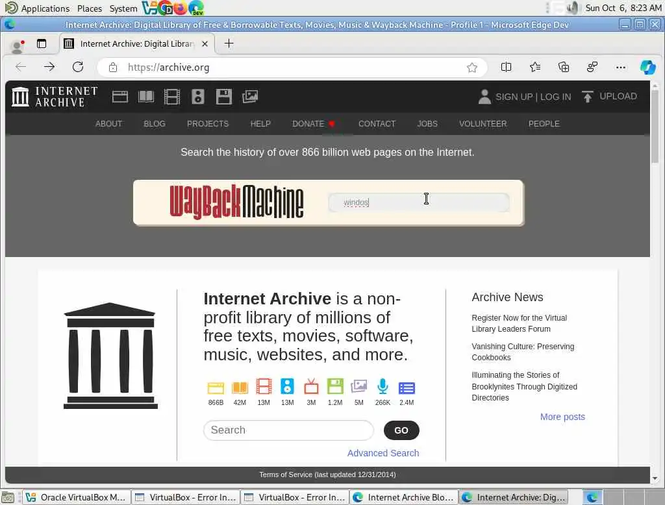
Task: Open the BLOG nav item
Action: click(155, 124)
